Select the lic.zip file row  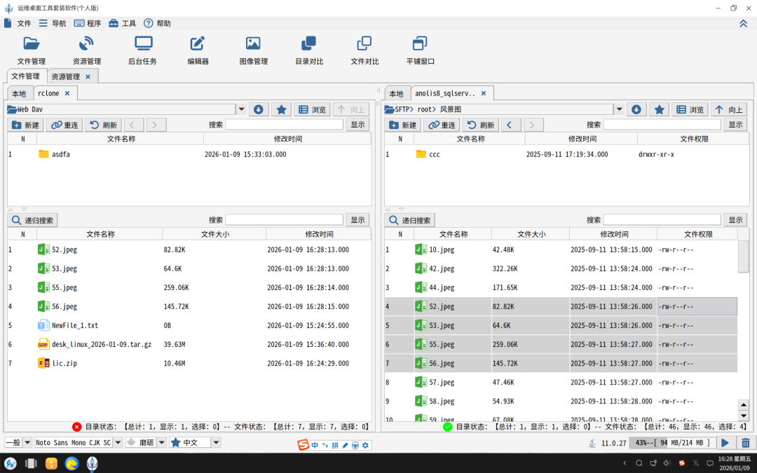189,364
